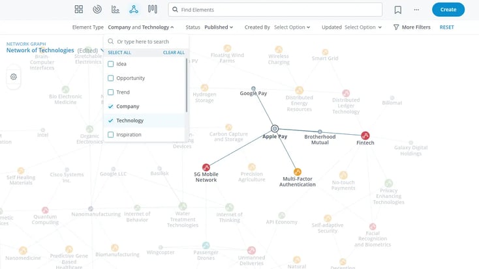Open the three-dot more options menu
The image size is (479, 269).
coord(416,10)
